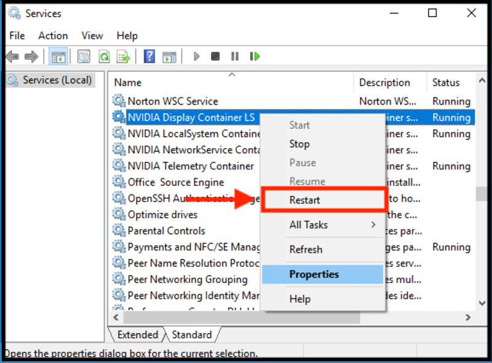Select the Payments and NFC/SE Manager row
The height and width of the screenshot is (363, 492).
293,247
